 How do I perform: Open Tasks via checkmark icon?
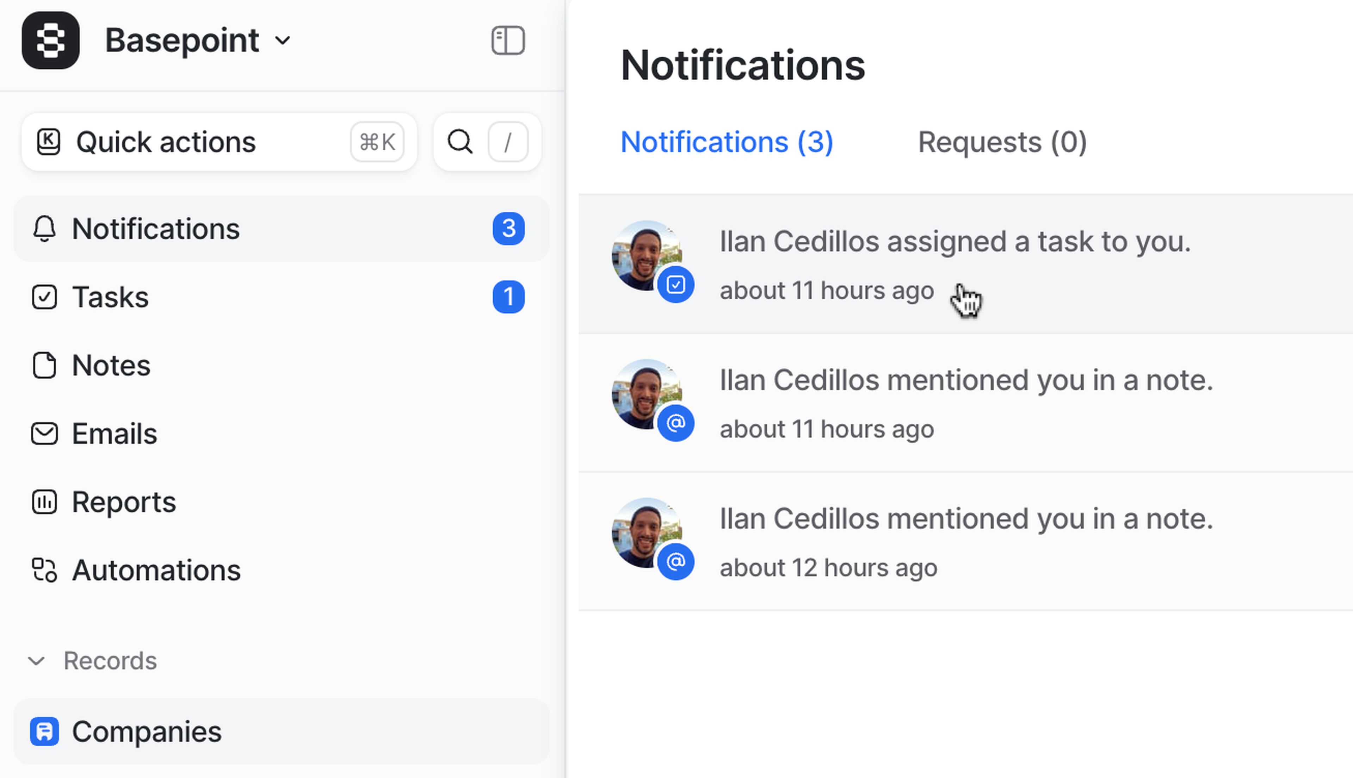(x=44, y=297)
